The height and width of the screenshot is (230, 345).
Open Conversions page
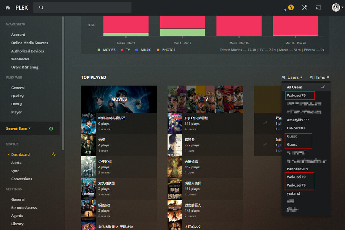tap(22, 179)
